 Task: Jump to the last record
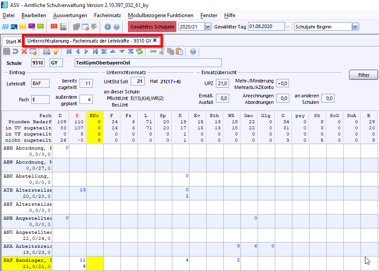(x=95, y=51)
